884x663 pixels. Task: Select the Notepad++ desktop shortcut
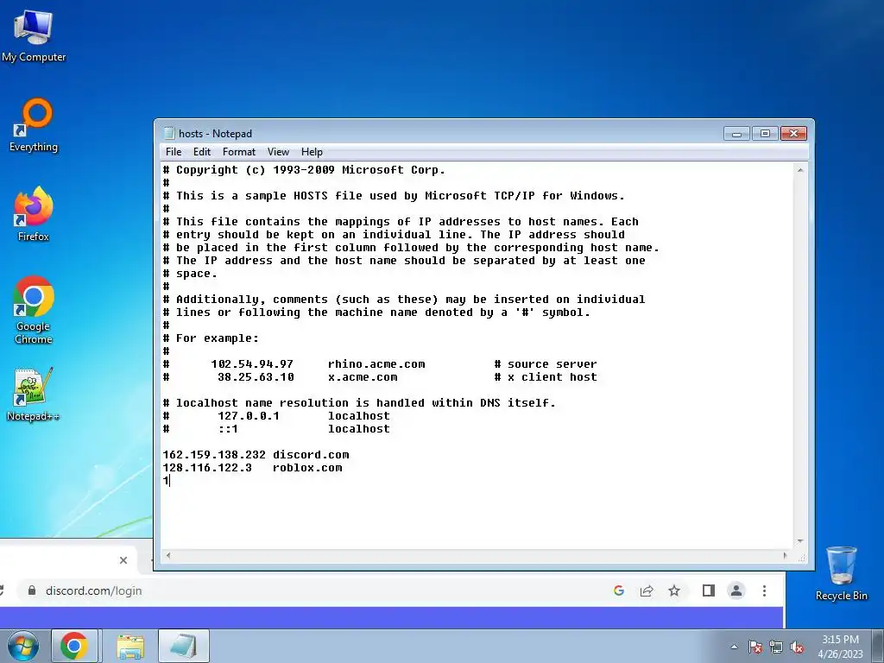tap(33, 395)
